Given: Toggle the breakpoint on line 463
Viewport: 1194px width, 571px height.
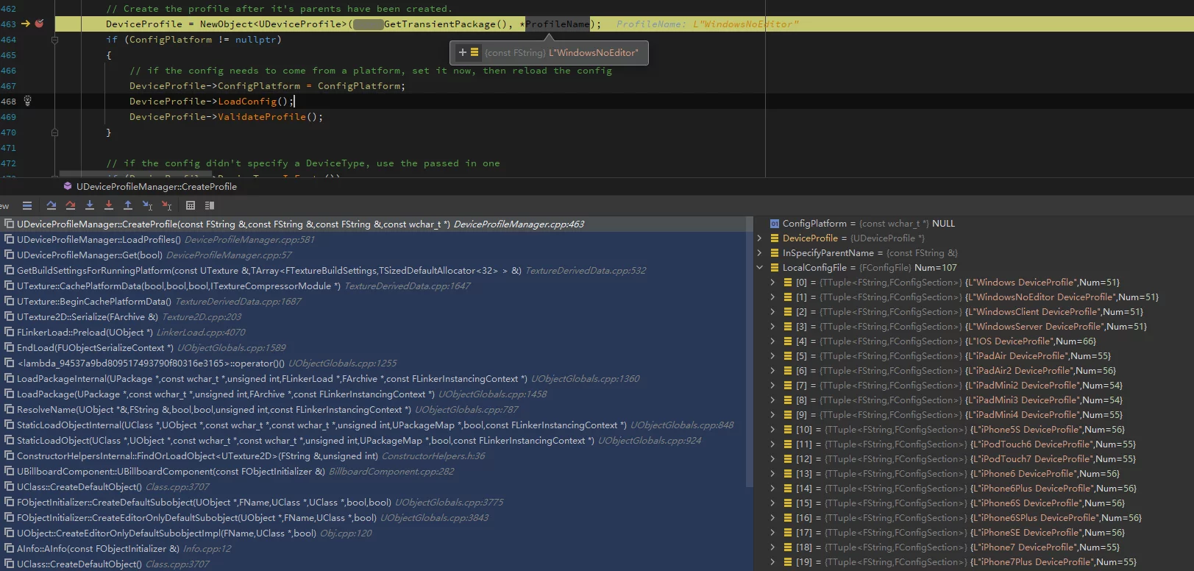Looking at the screenshot, I should coord(40,24).
